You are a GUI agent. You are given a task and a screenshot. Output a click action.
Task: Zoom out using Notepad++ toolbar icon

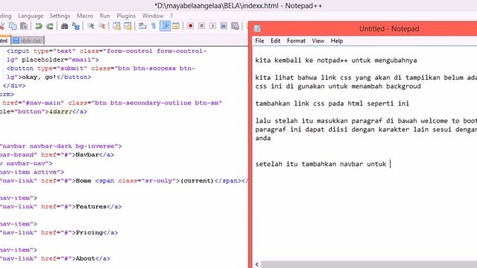[x=101, y=26]
